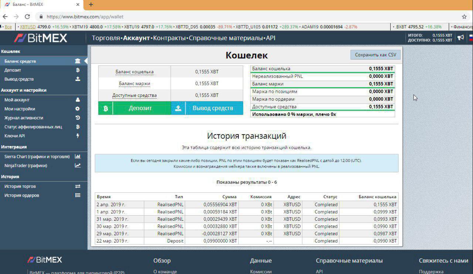Sort the table by Время column header
Viewport: 473px width, 274px height.
tap(103, 197)
